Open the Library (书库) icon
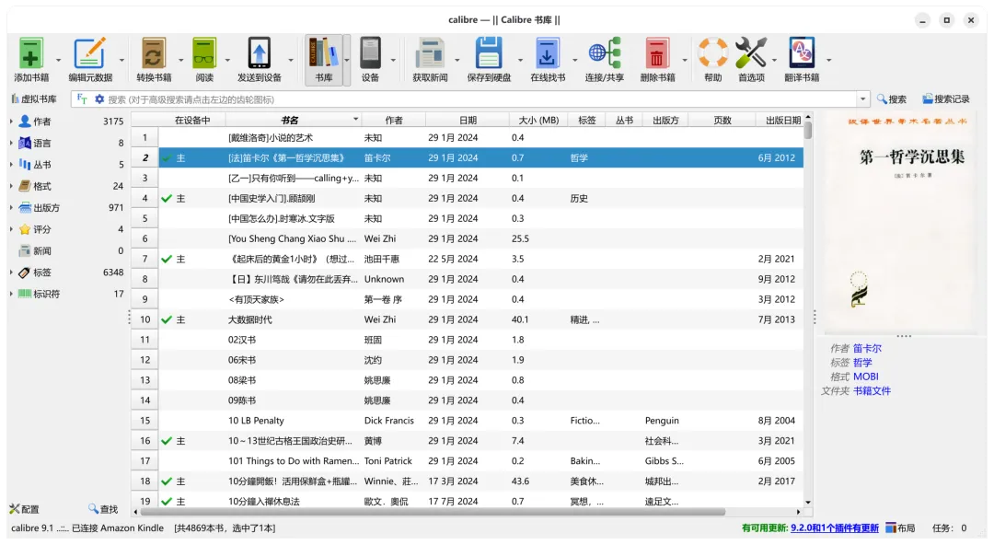994x545 pixels. click(x=323, y=53)
